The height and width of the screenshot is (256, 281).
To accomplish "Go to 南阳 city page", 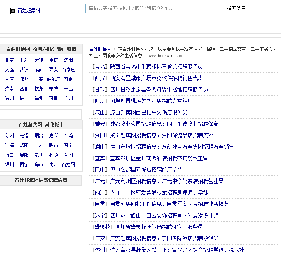I will (x=53, y=164).
